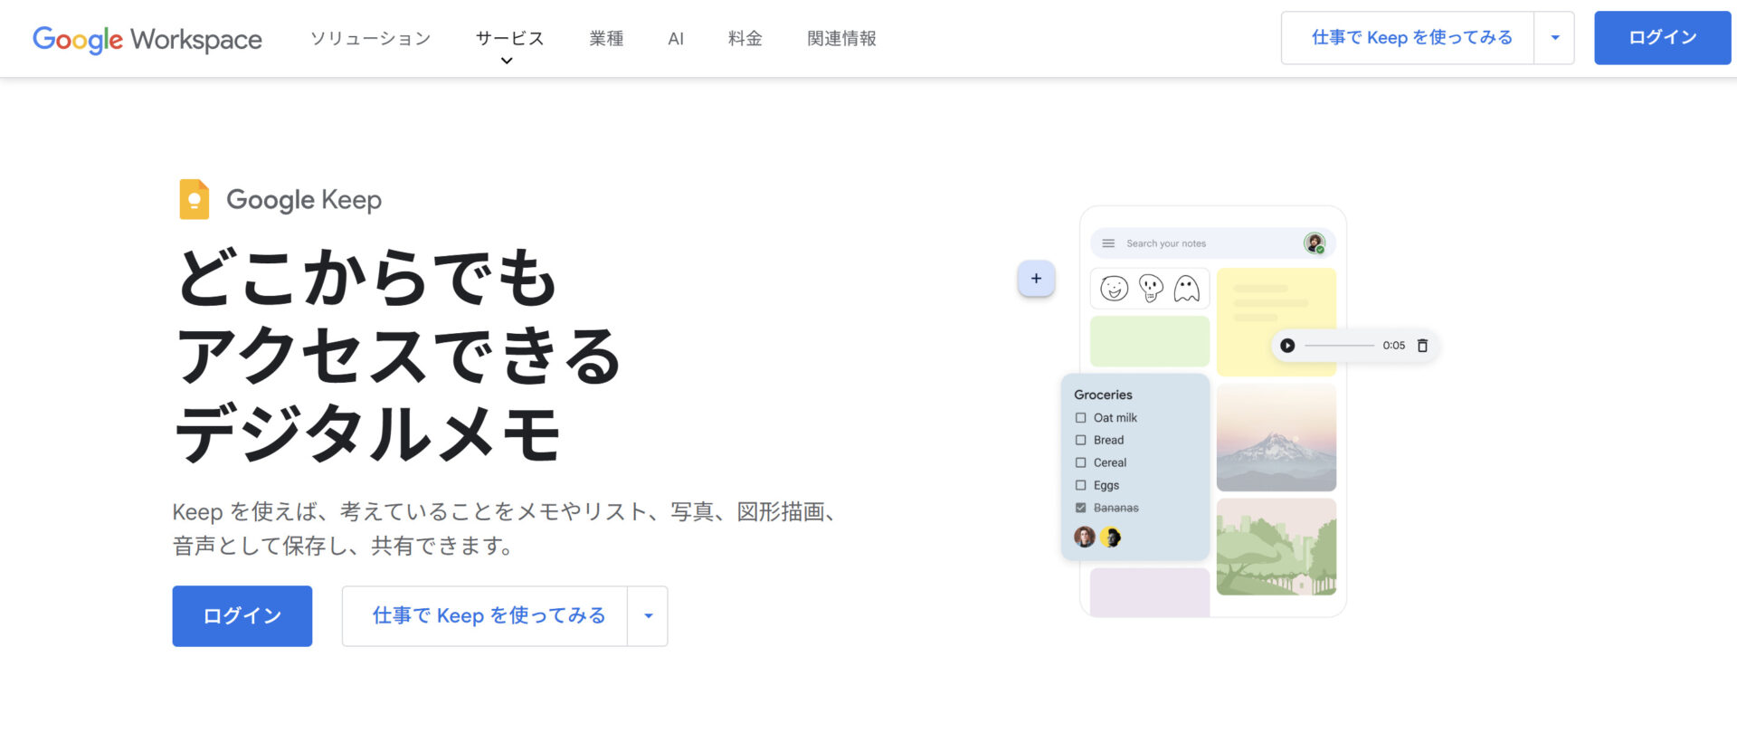Open the 関連情報 menu
The height and width of the screenshot is (733, 1737).
841,39
